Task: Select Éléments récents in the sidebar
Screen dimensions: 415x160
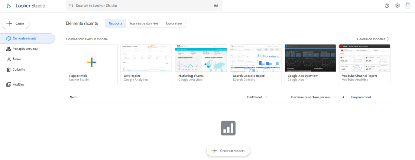Action: 27,38
